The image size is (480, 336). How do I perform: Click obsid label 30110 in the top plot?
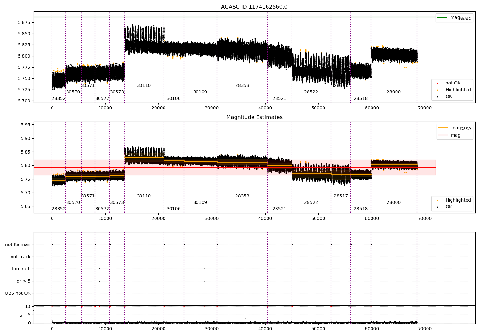tap(144, 86)
